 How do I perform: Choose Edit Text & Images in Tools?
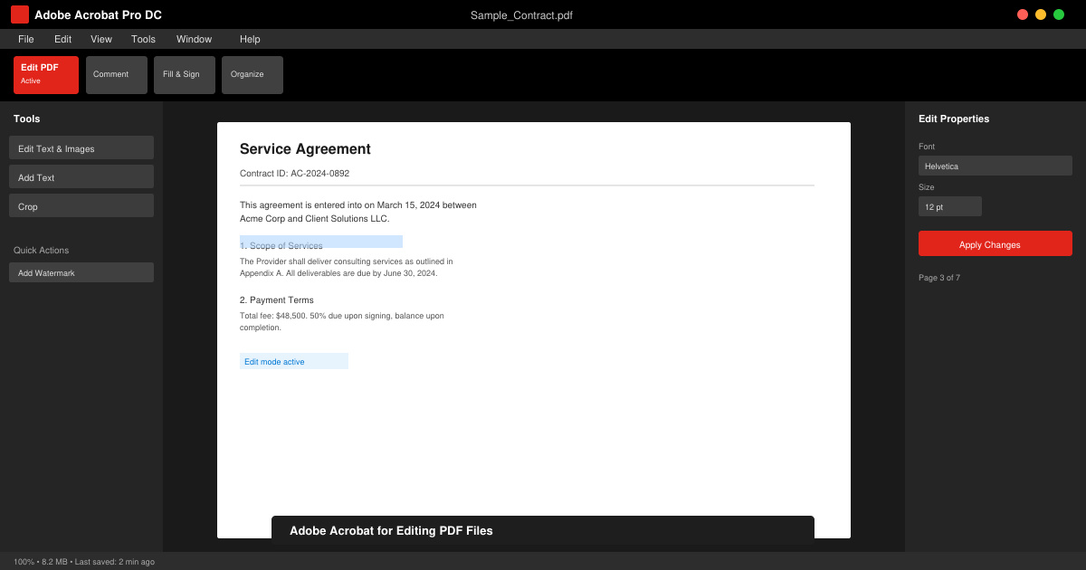tap(81, 147)
